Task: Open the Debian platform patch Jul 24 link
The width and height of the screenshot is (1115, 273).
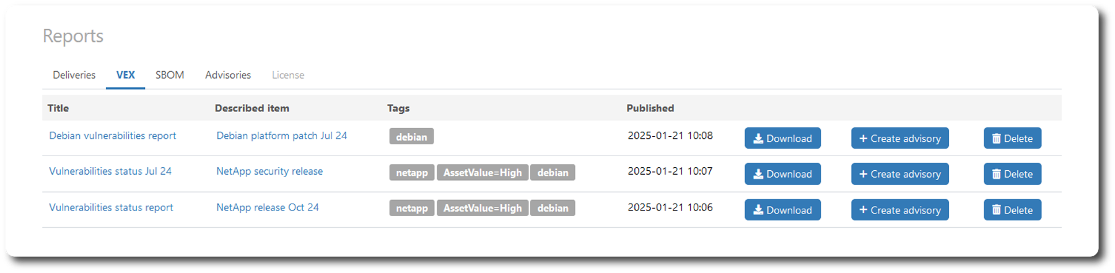Action: [281, 136]
